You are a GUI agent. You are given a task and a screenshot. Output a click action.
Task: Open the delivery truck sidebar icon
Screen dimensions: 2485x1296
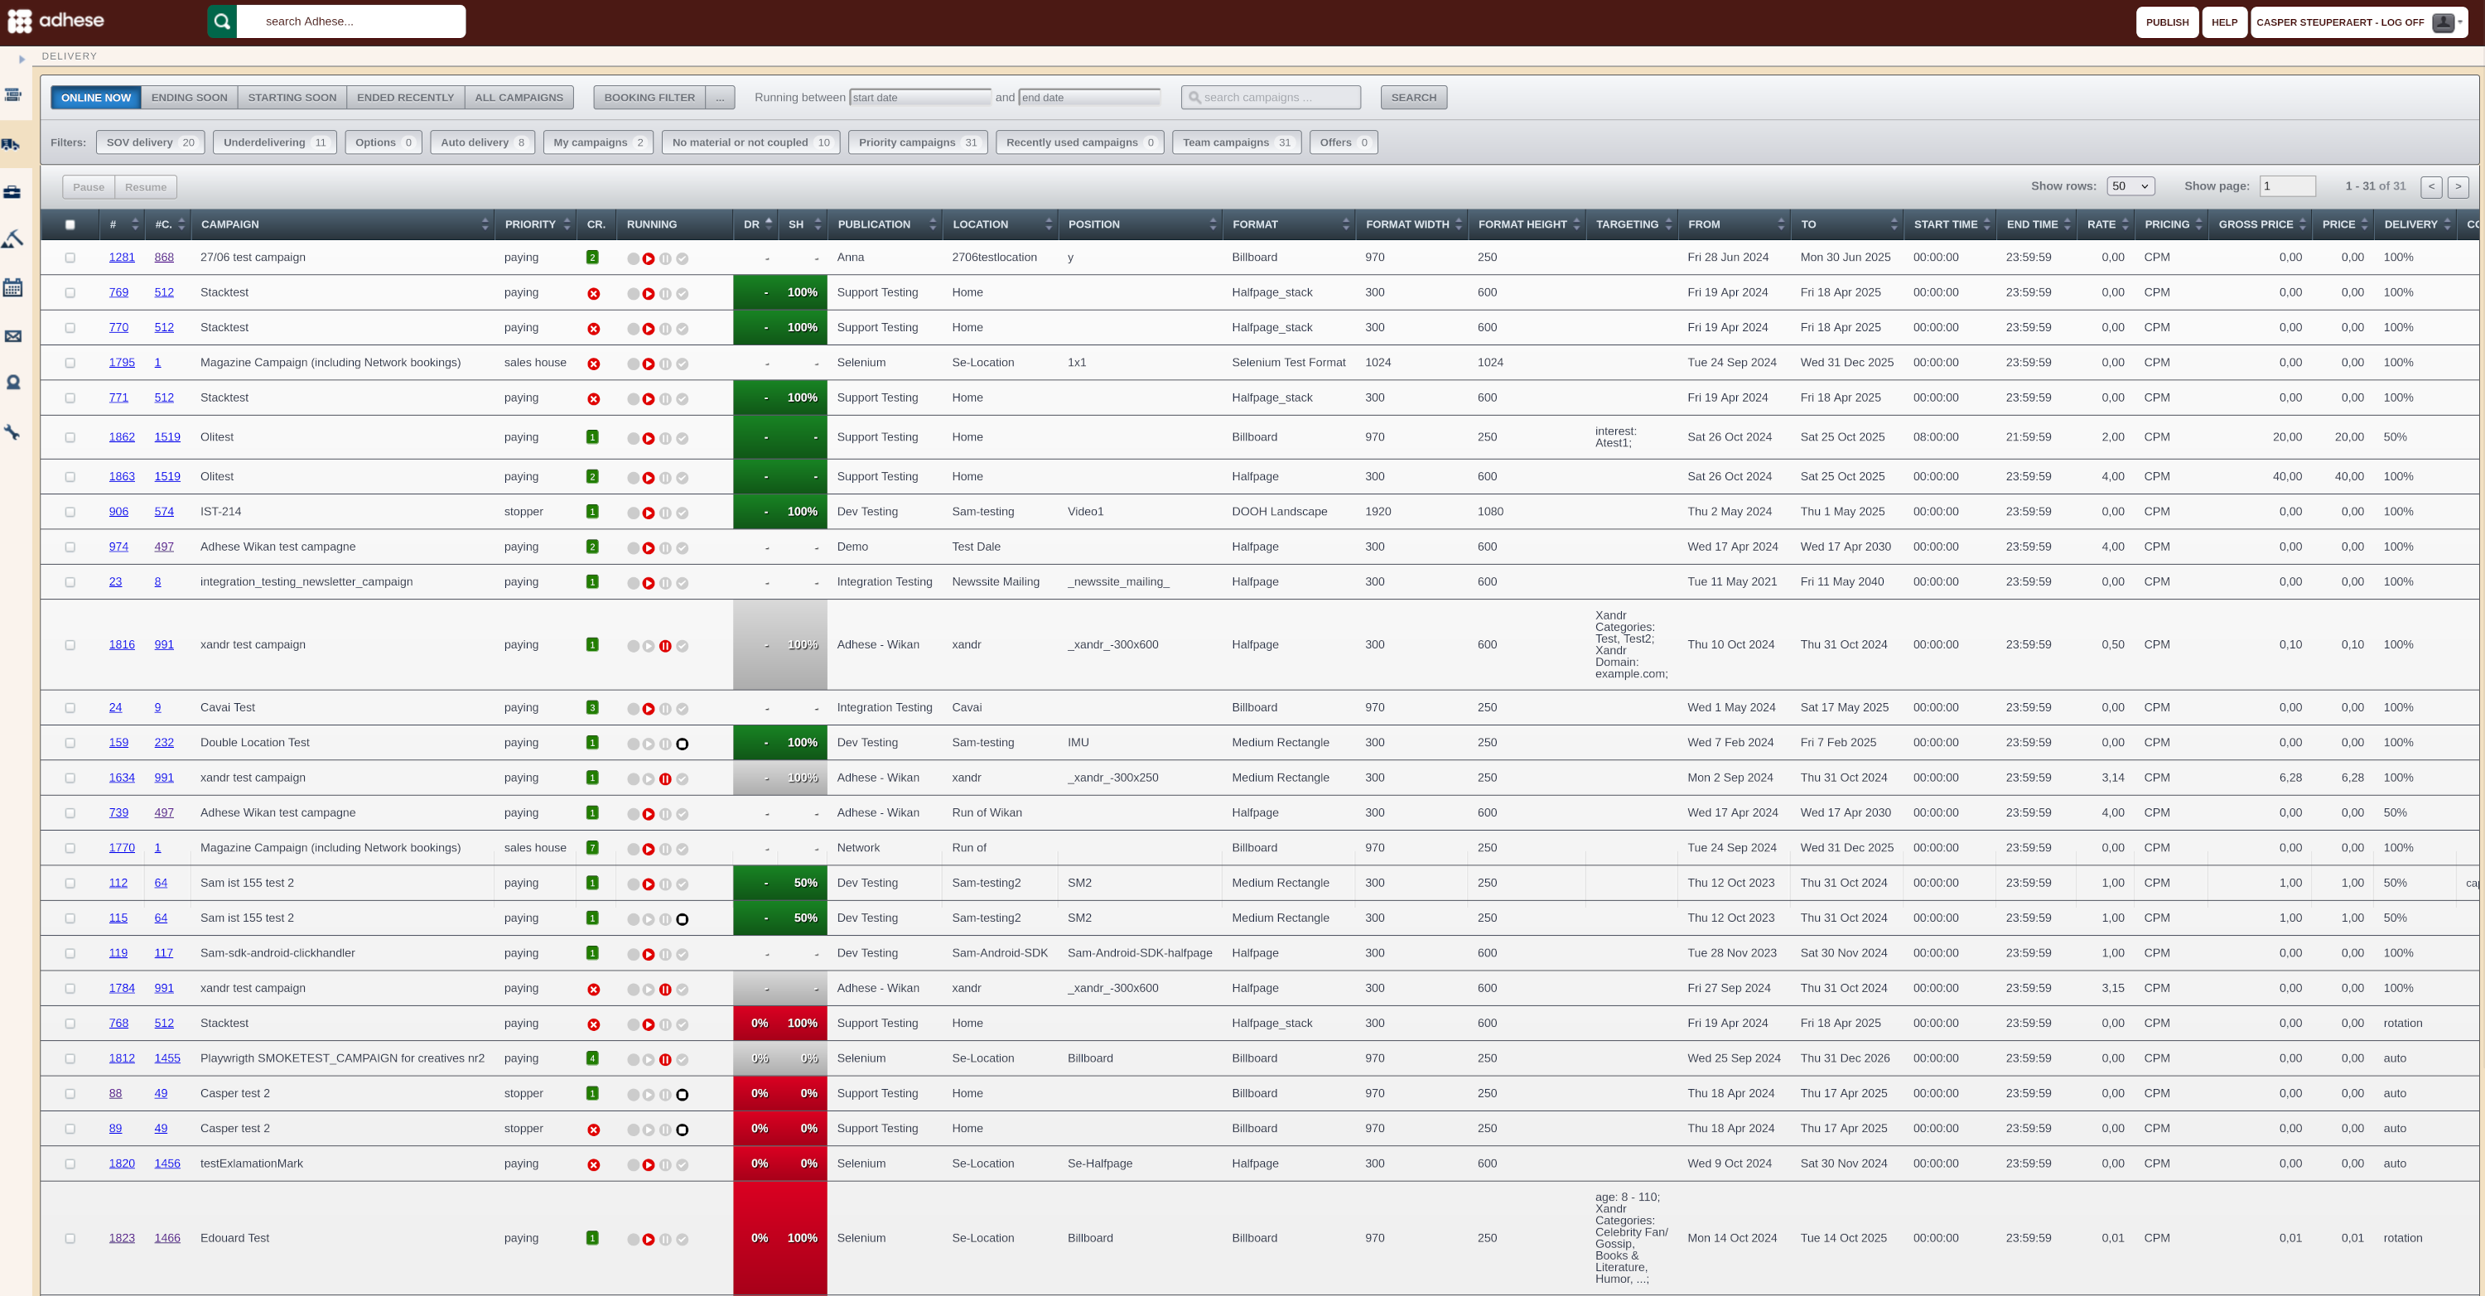pyautogui.click(x=12, y=144)
